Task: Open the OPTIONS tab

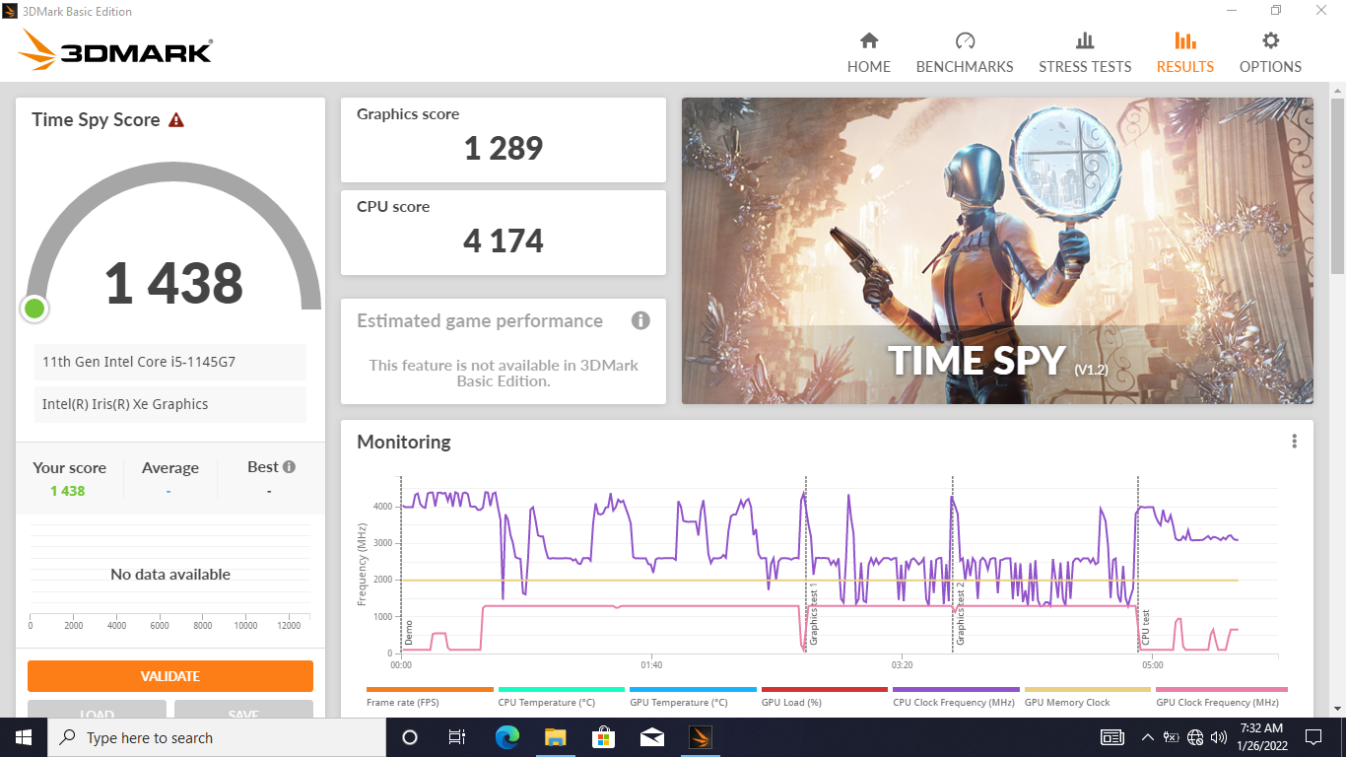Action: click(1270, 52)
